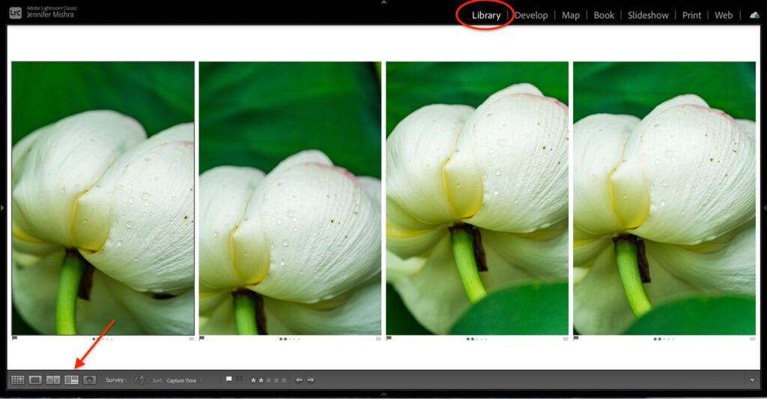This screenshot has height=399, width=767.
Task: Click the cloud sync status icon
Action: tap(754, 15)
